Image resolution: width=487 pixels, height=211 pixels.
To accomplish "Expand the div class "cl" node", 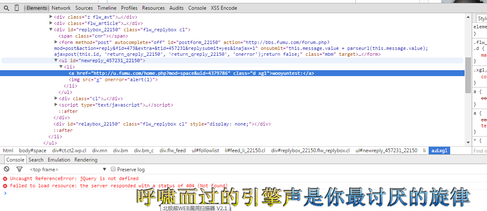I will coord(56,99).
